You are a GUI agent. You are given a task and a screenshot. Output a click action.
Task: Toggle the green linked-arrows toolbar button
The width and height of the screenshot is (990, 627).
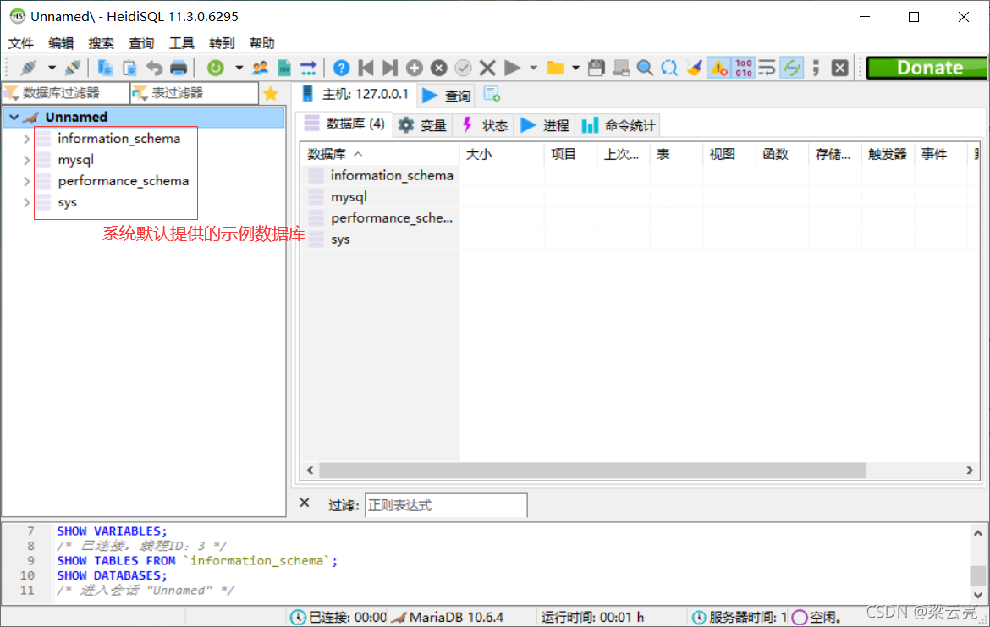pyautogui.click(x=791, y=68)
